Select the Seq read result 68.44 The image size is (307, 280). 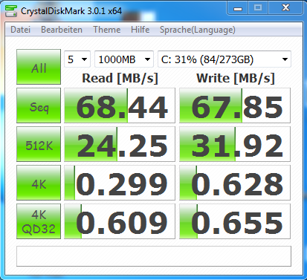[x=120, y=105]
